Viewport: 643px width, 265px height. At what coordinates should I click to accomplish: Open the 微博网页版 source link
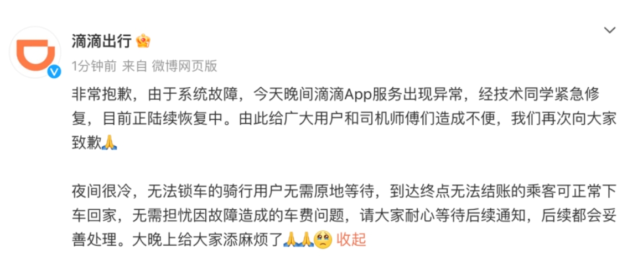click(184, 66)
